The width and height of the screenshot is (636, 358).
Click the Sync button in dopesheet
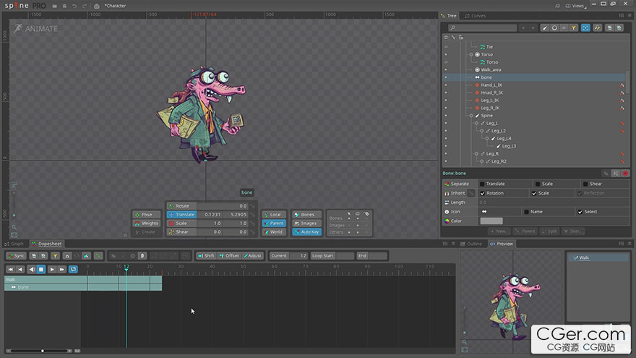(16, 256)
